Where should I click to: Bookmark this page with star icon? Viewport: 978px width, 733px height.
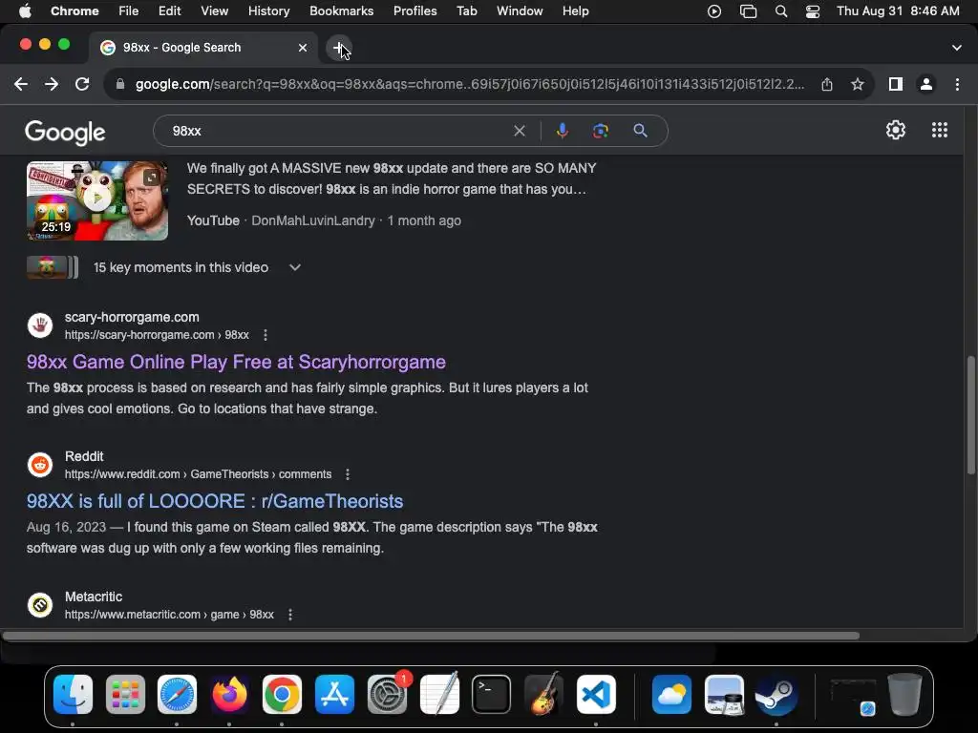(858, 84)
